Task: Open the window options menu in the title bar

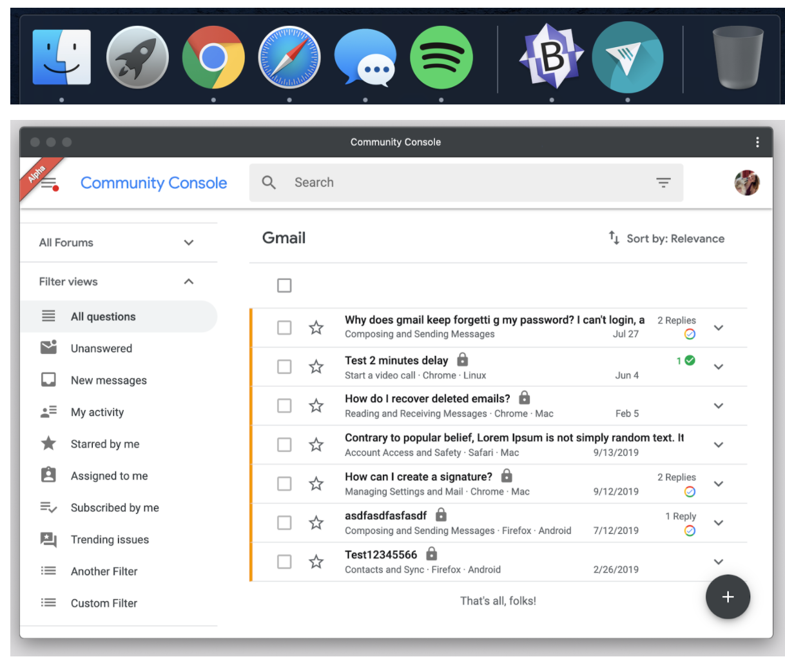Action: click(757, 142)
